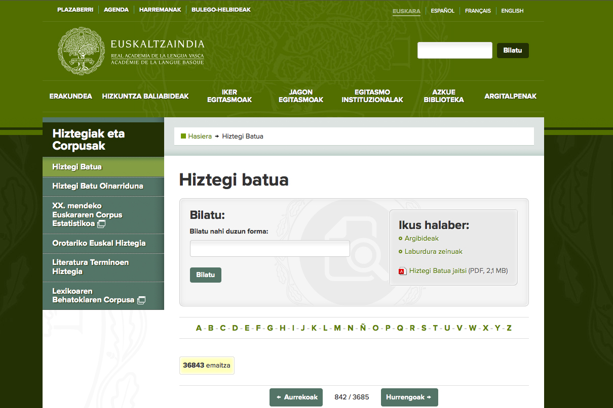This screenshot has height=408, width=613.
Task: Go to next page with Hurrengoak
Action: pos(409,397)
